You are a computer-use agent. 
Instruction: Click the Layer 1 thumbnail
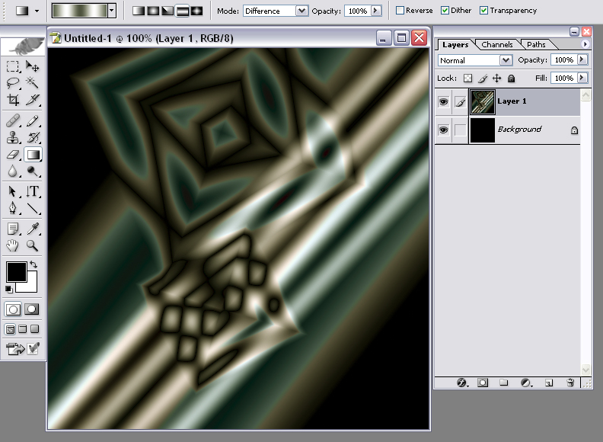pyautogui.click(x=481, y=101)
